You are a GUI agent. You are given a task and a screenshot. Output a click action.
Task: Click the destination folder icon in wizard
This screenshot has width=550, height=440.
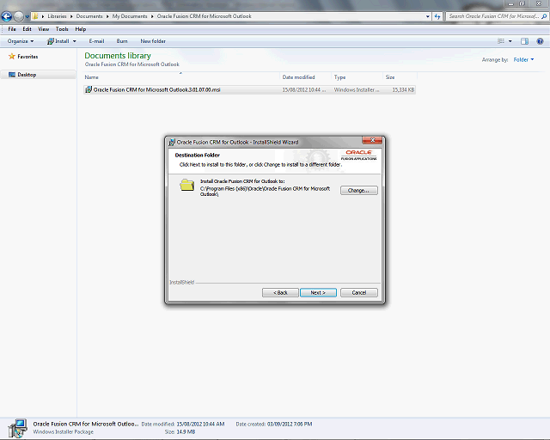click(187, 185)
